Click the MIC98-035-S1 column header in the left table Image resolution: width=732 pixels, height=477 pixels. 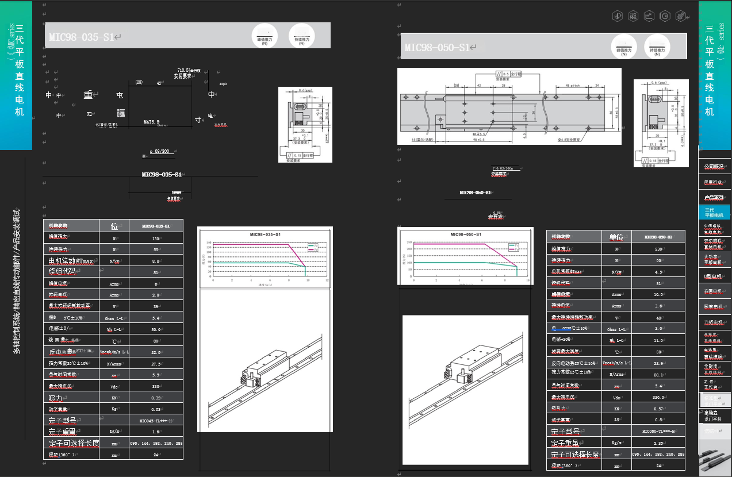click(x=156, y=226)
